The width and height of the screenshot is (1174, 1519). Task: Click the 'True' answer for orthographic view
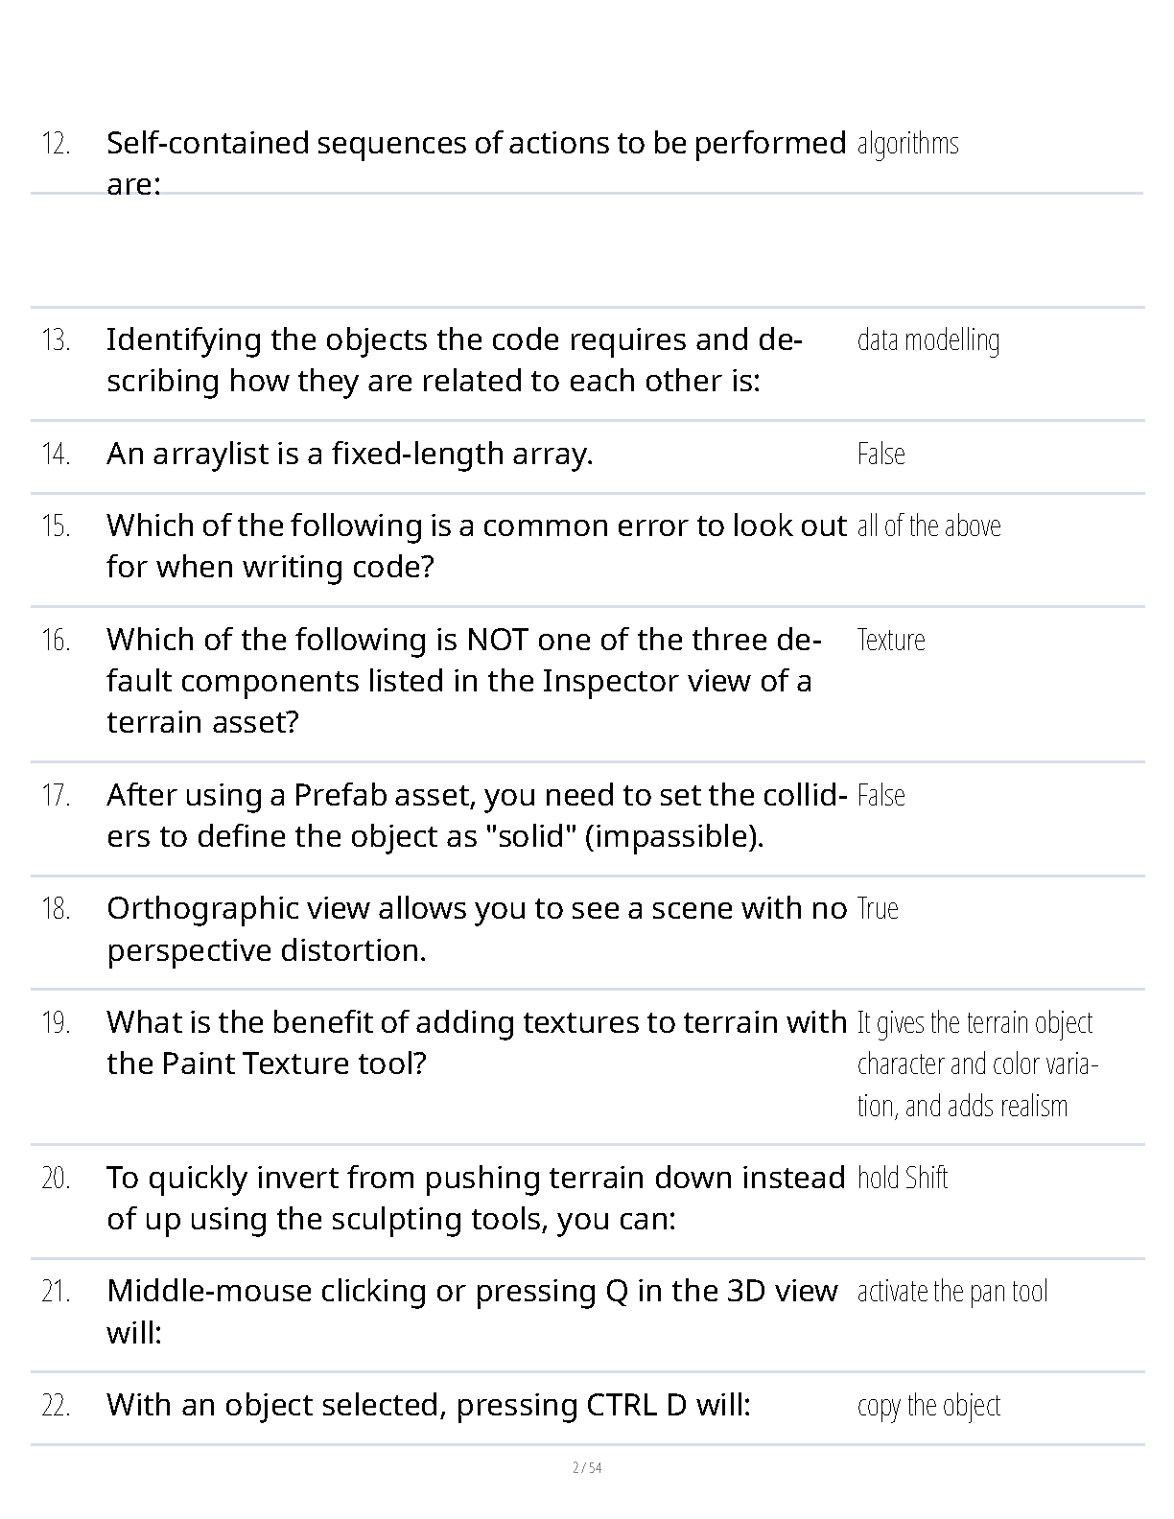pos(878,909)
